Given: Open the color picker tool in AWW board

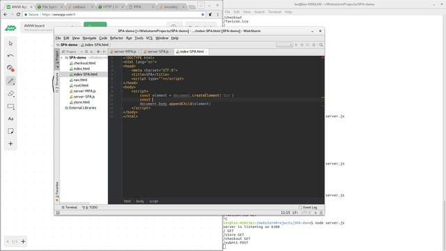Looking at the screenshot, I should (10, 68).
